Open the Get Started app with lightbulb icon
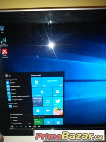Viewport: 106px width, 142px height. coord(11,83)
